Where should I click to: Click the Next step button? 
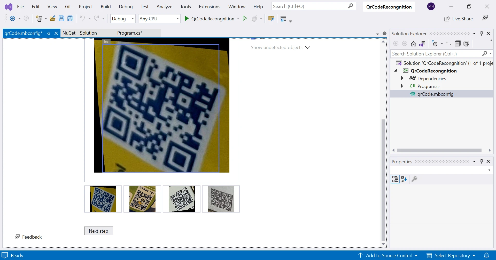tap(98, 231)
